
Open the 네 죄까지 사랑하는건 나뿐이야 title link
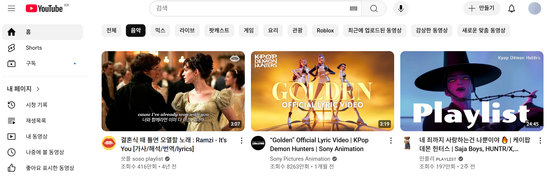click(x=475, y=144)
